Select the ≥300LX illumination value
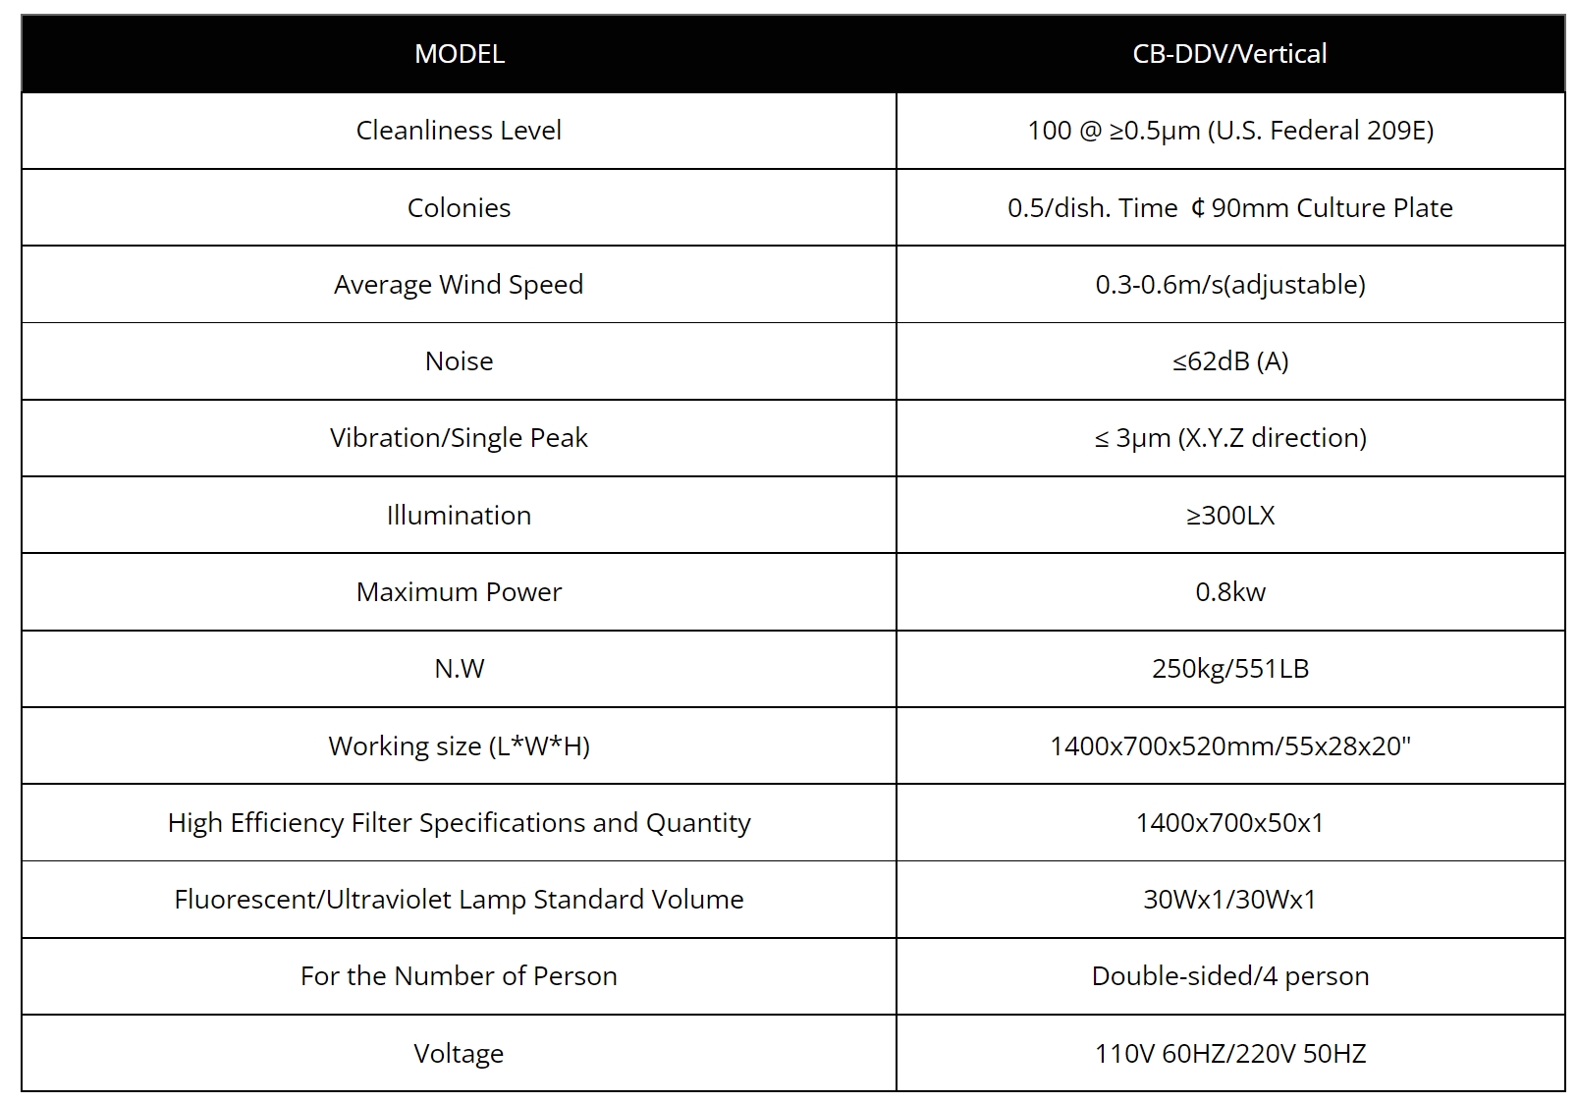The height and width of the screenshot is (1103, 1578). pyautogui.click(x=1230, y=516)
